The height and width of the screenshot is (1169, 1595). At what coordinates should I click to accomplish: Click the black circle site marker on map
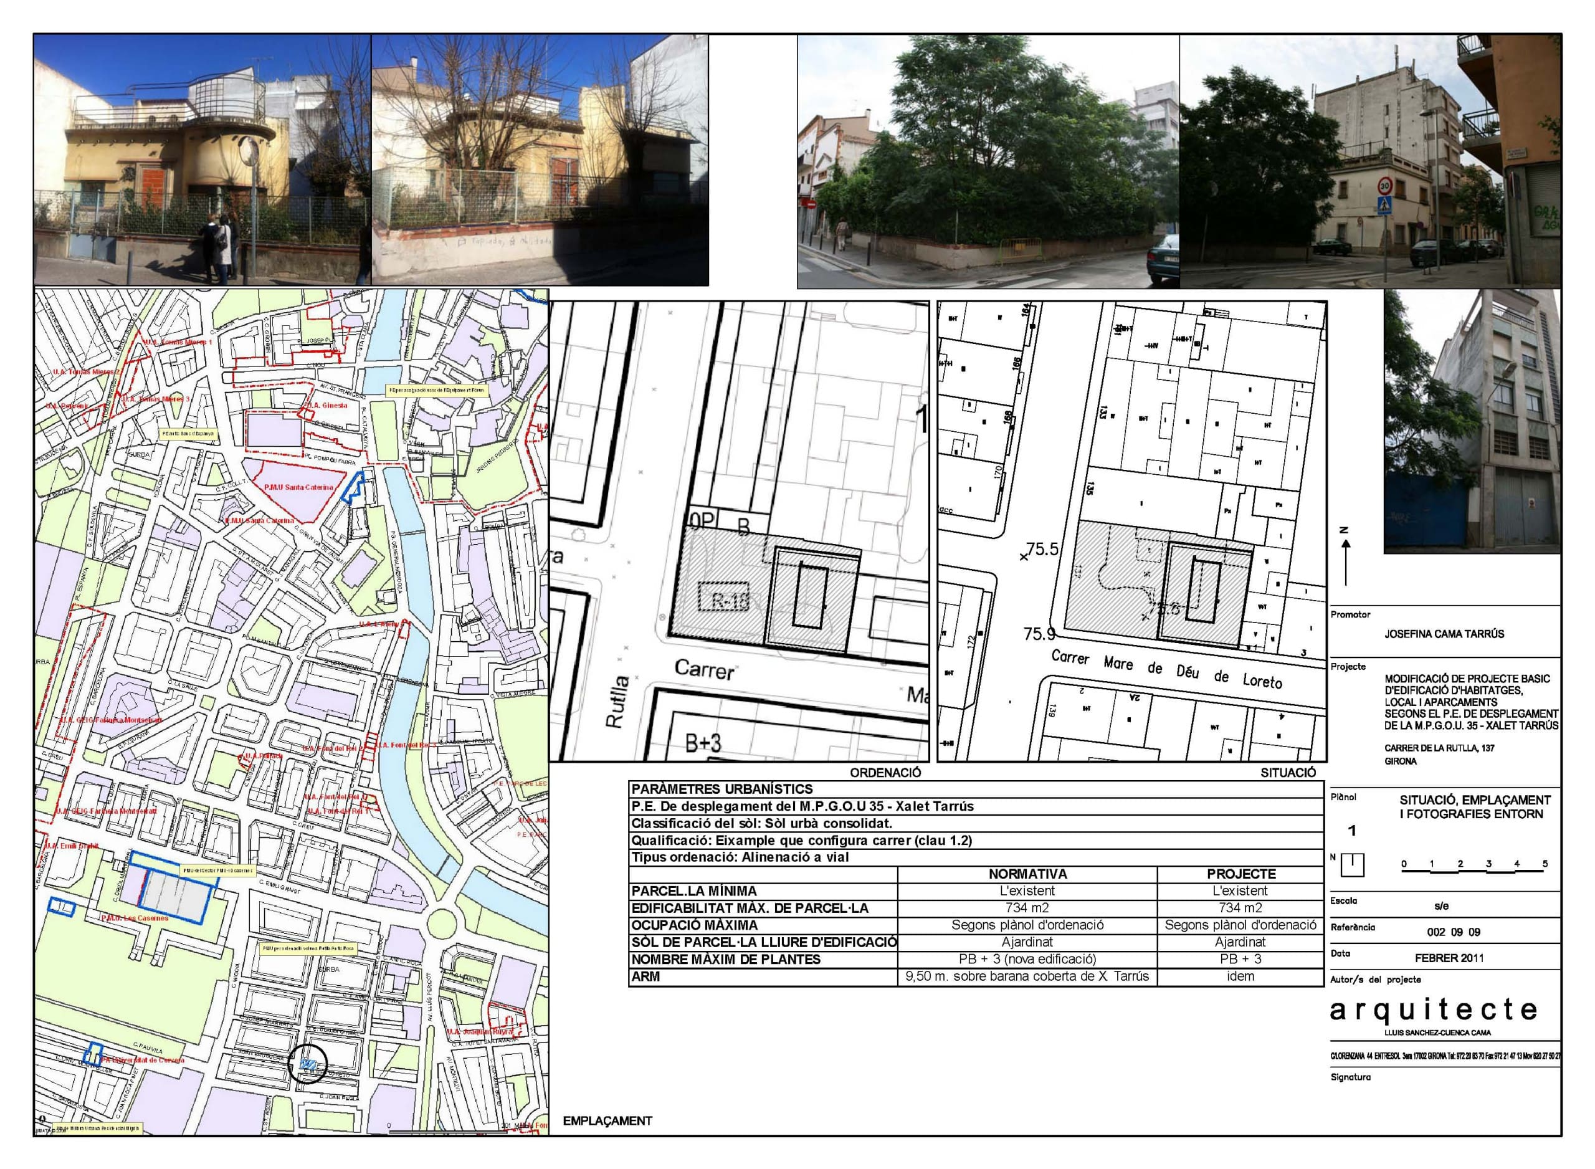click(x=308, y=1064)
